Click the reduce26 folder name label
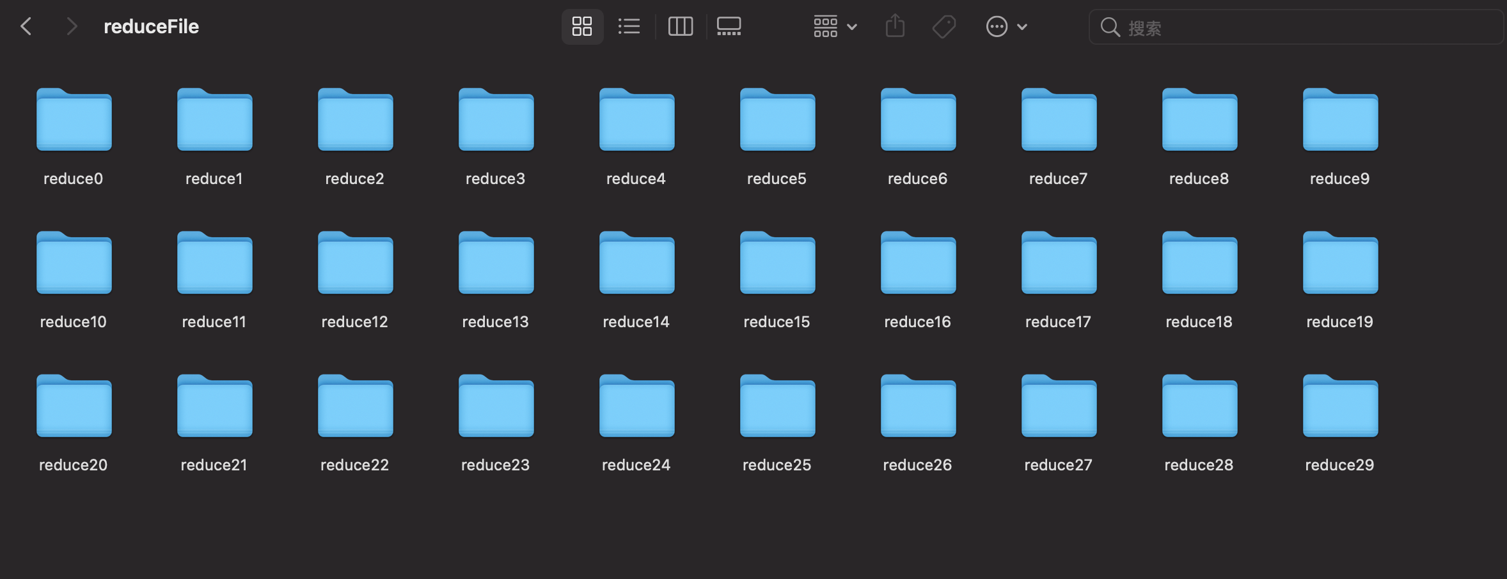The image size is (1507, 579). (x=918, y=465)
